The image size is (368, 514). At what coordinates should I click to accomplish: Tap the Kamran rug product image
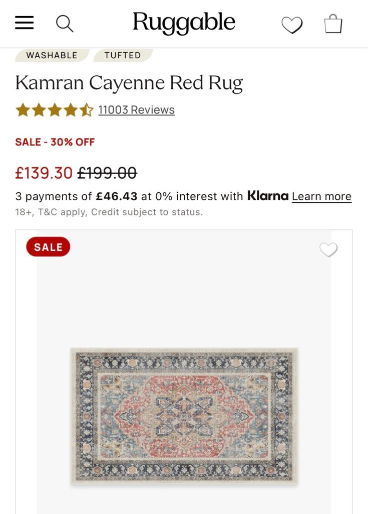click(184, 415)
